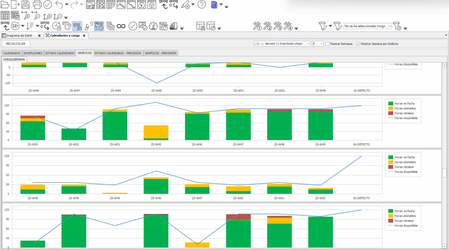The image size is (449, 250).
Task: Click the vertical scrollbar thumb on charts
Action: tap(445, 173)
